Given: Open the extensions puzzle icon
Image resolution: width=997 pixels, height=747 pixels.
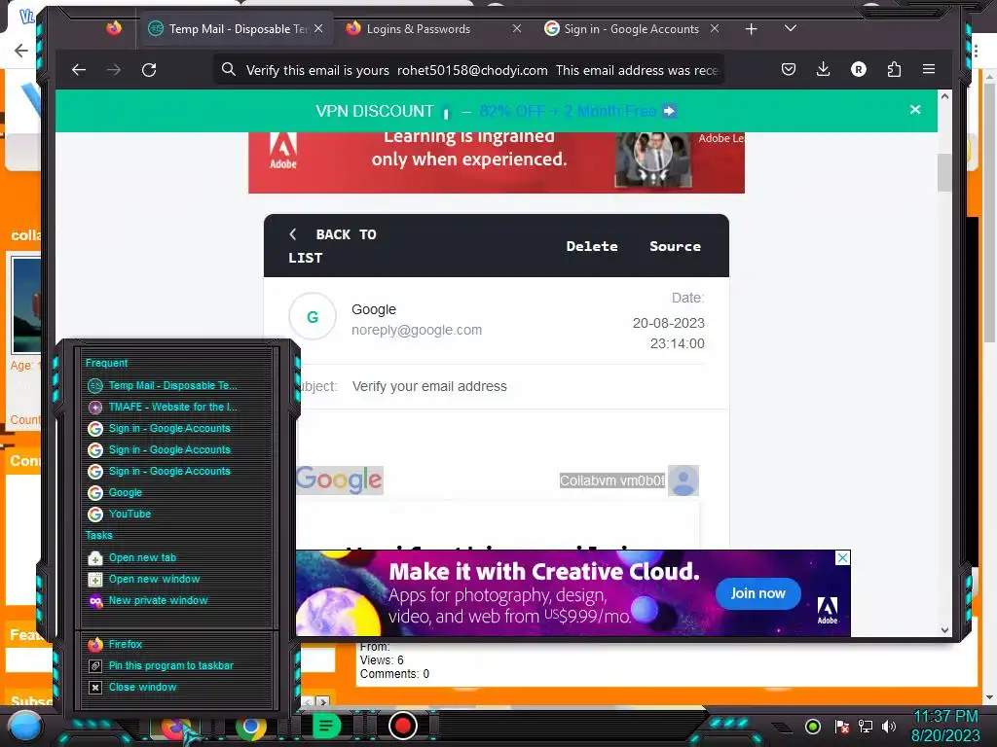Looking at the screenshot, I should click(894, 69).
